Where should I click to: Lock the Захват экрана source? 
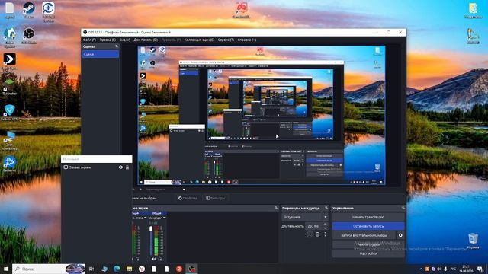127,167
